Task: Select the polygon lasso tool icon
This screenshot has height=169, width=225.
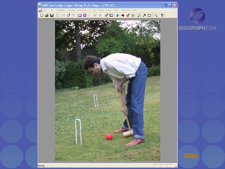Action: [139, 15]
